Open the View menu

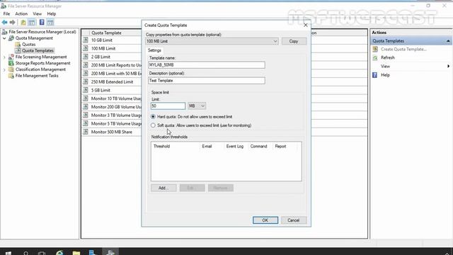[x=37, y=13]
